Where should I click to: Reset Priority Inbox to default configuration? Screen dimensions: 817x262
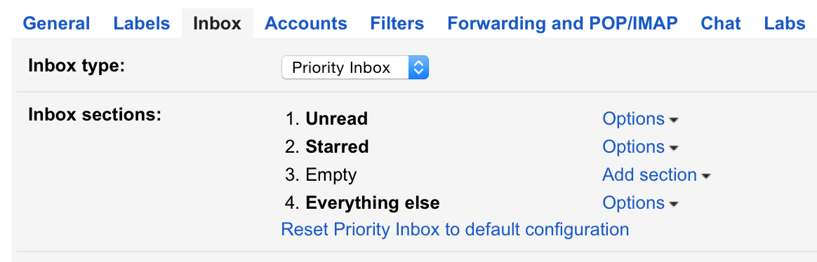click(455, 229)
